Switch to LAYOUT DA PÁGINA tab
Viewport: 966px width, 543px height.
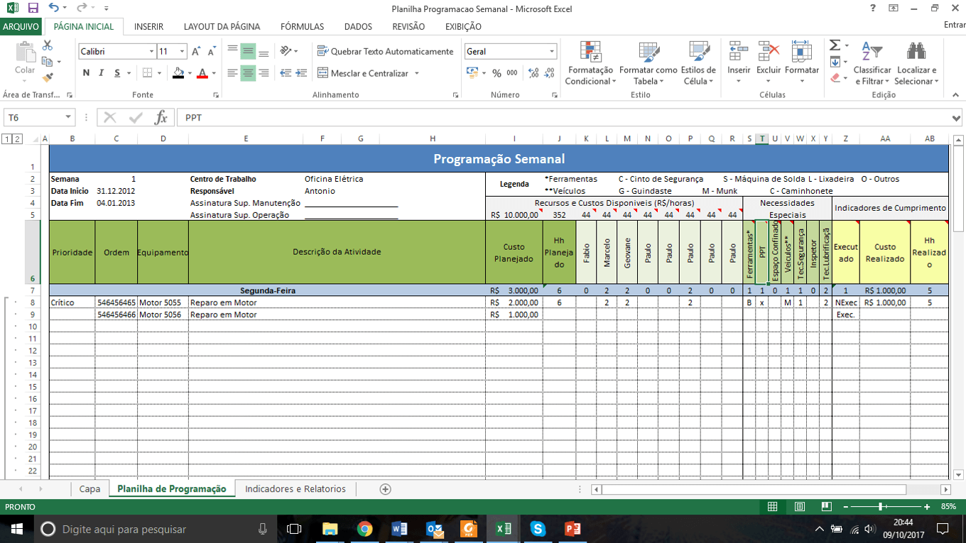pyautogui.click(x=222, y=26)
